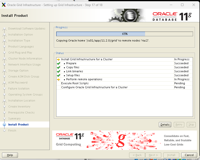Select the Execute Root Scripts row
This screenshot has width=200, height=160.
coord(125,83)
